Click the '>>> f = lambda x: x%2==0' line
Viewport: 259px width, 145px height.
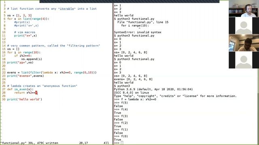pos(135,99)
